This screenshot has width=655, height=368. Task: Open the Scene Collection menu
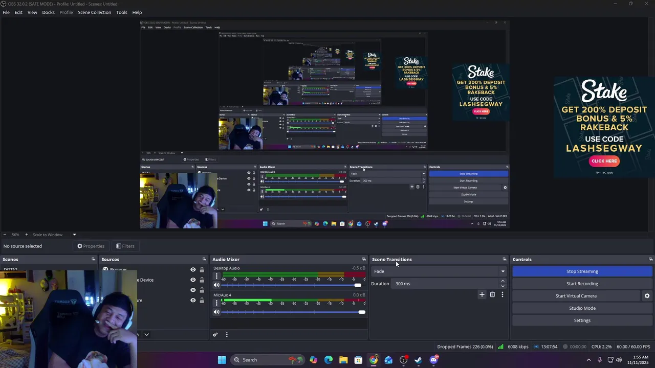(x=94, y=12)
